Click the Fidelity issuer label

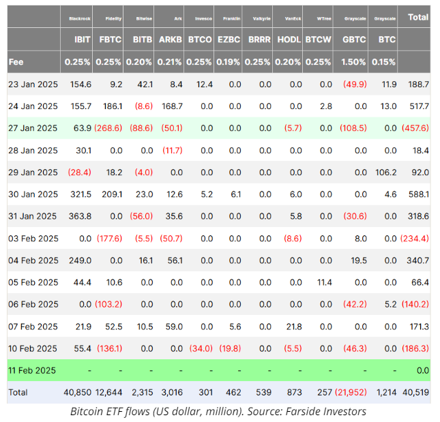pyautogui.click(x=113, y=19)
